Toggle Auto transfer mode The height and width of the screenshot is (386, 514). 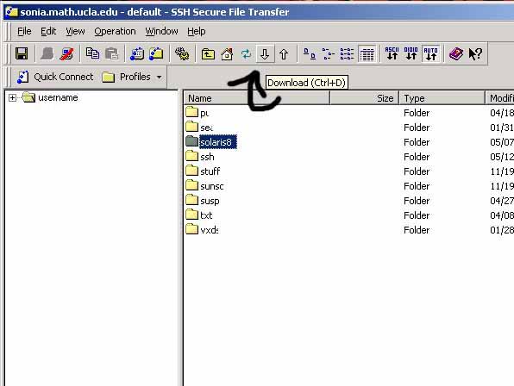coord(430,53)
